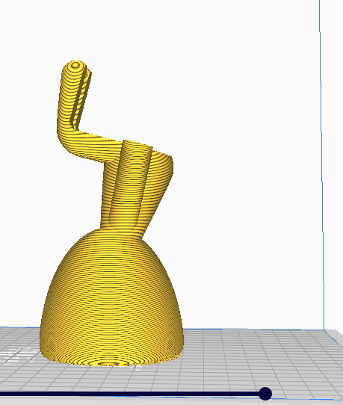Click the rounded tip of the bent tube
The width and height of the screenshot is (343, 405).
pos(75,65)
